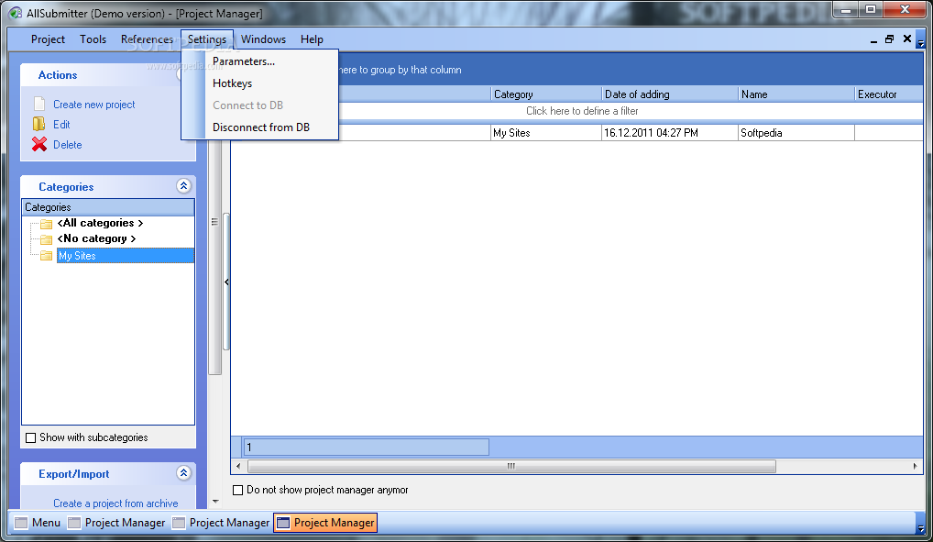933x542 pixels.
Task: Minimize the inner MDI window
Action: [x=873, y=39]
